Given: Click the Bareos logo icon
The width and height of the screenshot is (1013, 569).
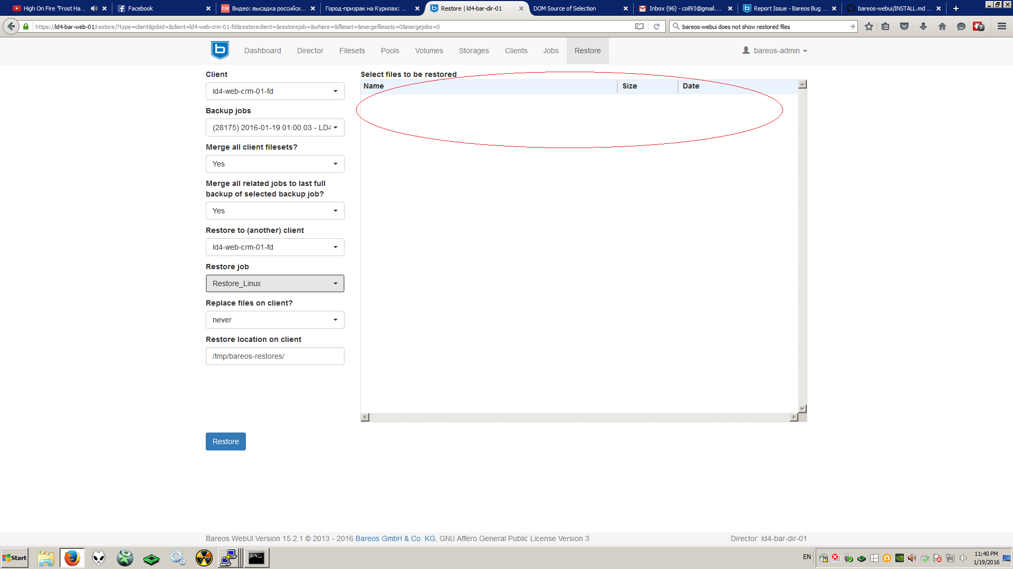Looking at the screenshot, I should pyautogui.click(x=219, y=50).
